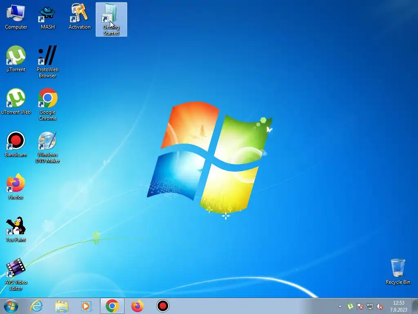Open Windows Media Player from taskbar
Image resolution: width=418 pixels, height=314 pixels.
pyautogui.click(x=87, y=306)
